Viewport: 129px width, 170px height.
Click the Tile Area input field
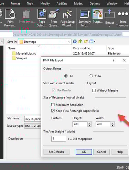click(58, 139)
